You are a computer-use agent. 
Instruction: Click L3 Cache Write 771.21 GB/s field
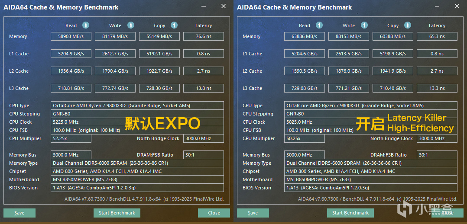coord(348,88)
